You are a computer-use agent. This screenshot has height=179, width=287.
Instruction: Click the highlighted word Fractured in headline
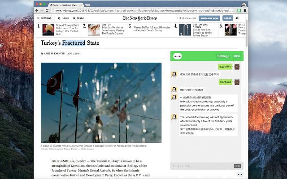(74, 43)
